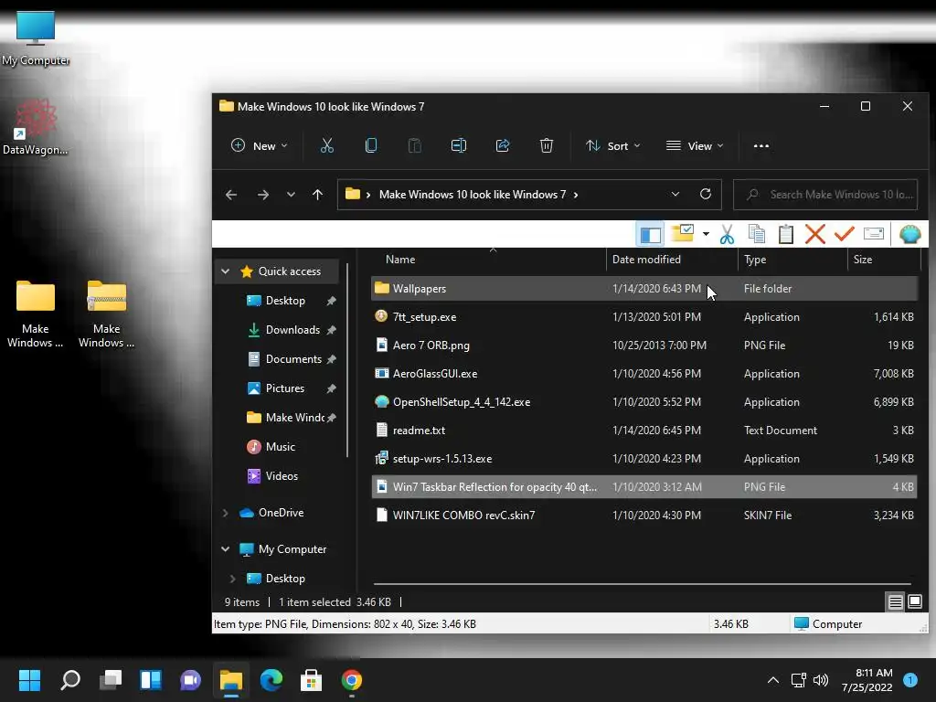Collapse the Quick access tree
Screen dimensions: 936x702
(x=226, y=271)
